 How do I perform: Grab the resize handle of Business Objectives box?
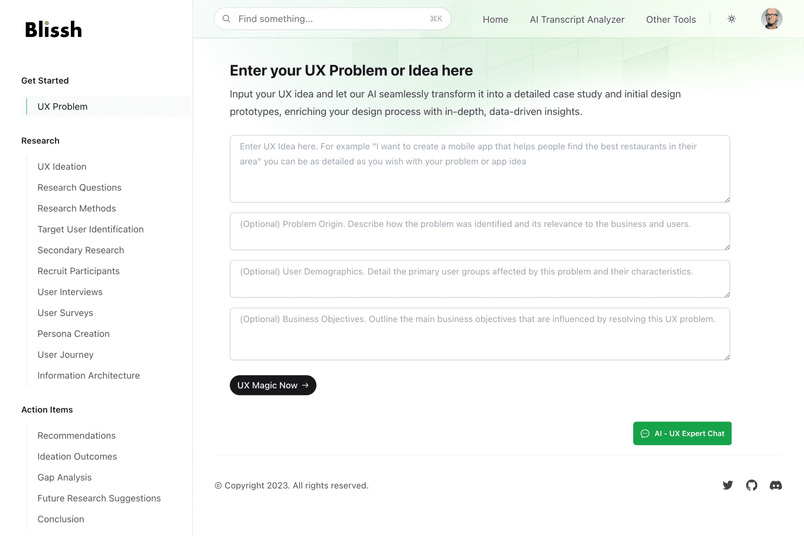727,357
